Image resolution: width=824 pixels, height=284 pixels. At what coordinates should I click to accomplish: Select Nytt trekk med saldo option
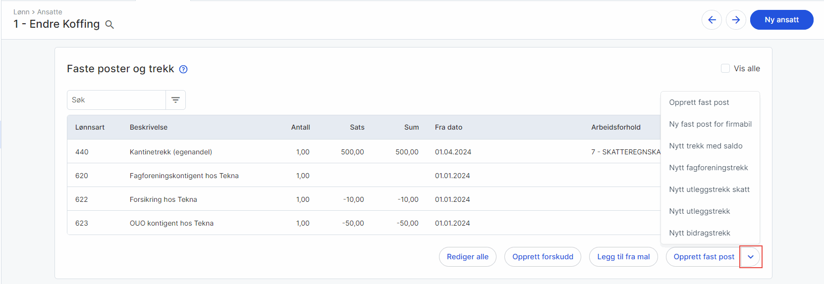click(x=706, y=146)
